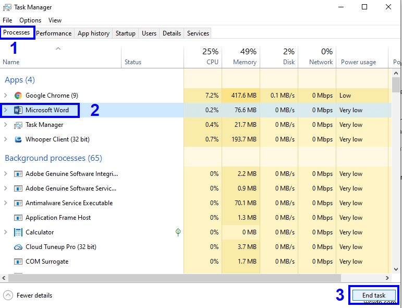This screenshot has height=308, width=402.
Task: Expand Adobe Genuine Software Service row
Action: tap(5, 188)
